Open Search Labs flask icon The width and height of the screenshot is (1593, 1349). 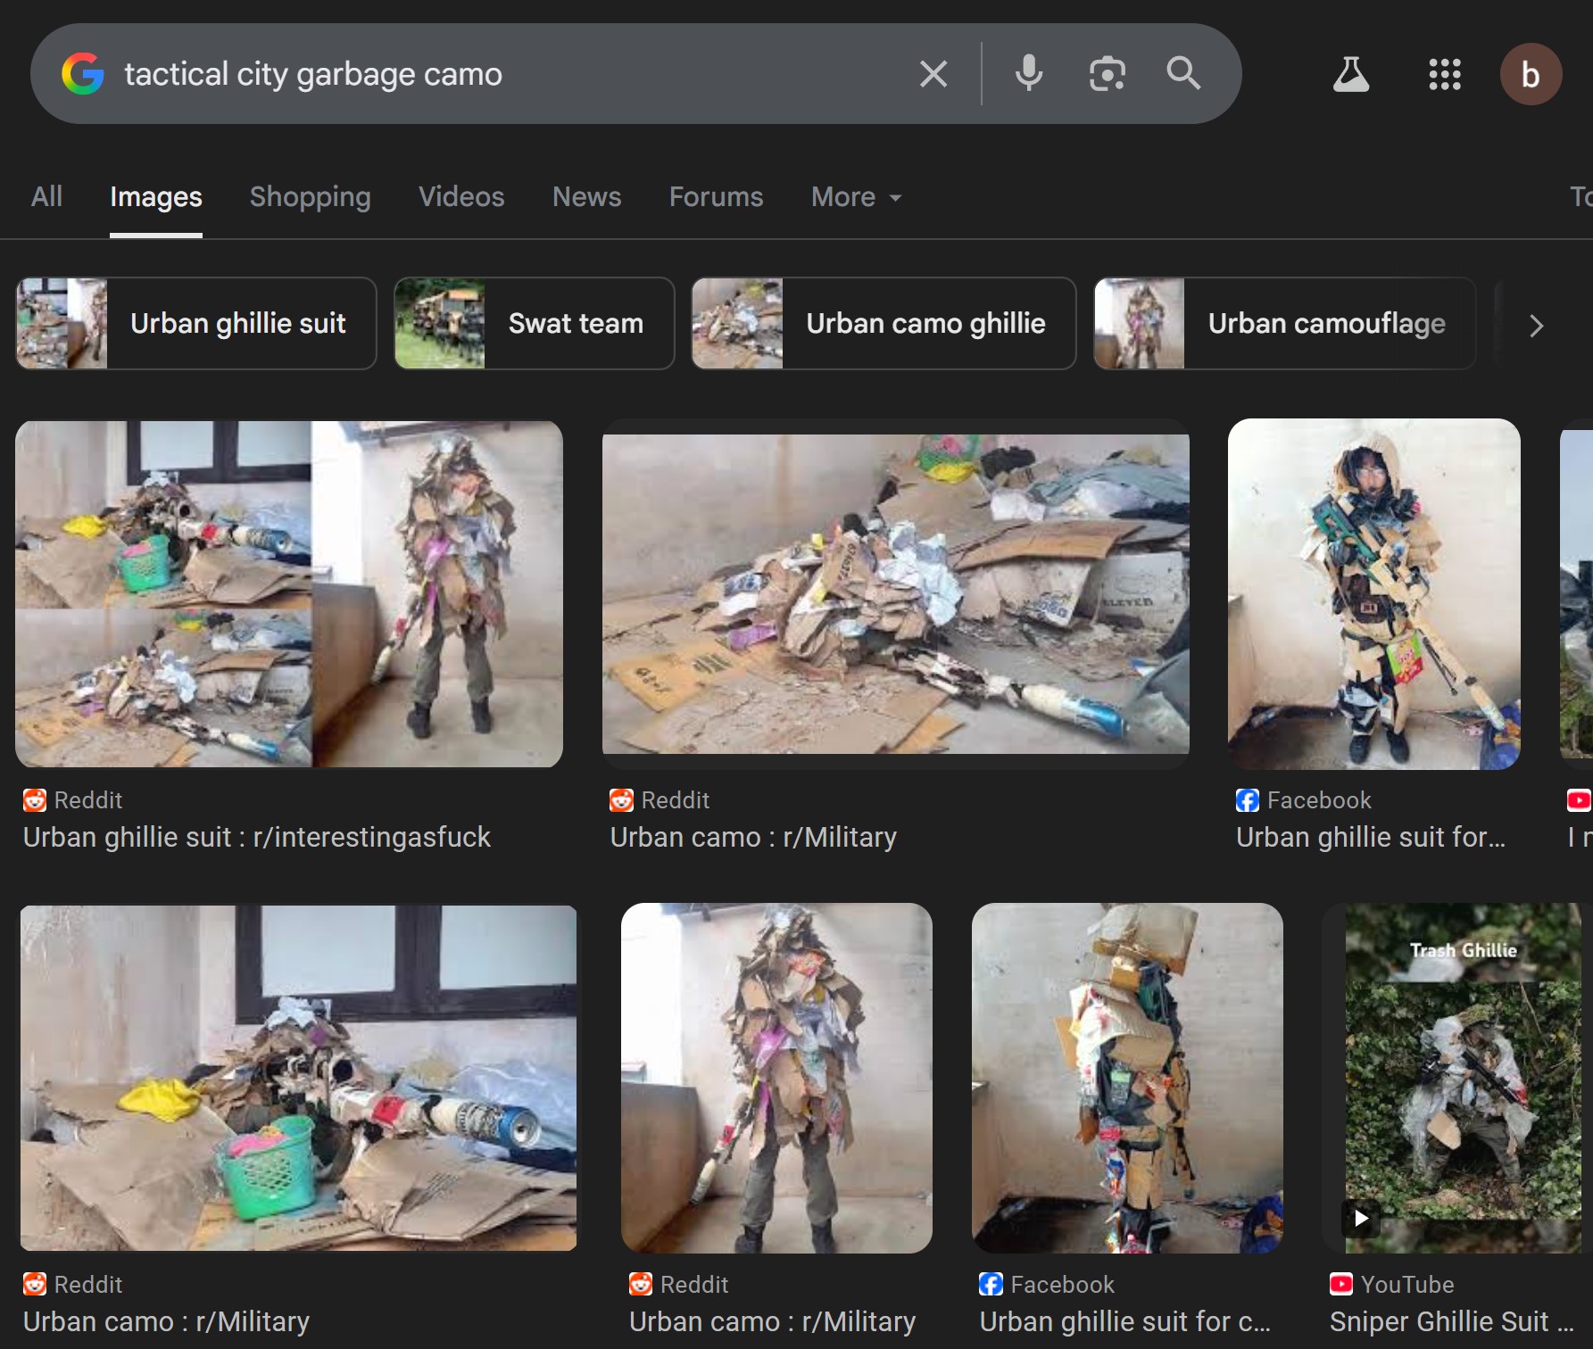(x=1351, y=74)
